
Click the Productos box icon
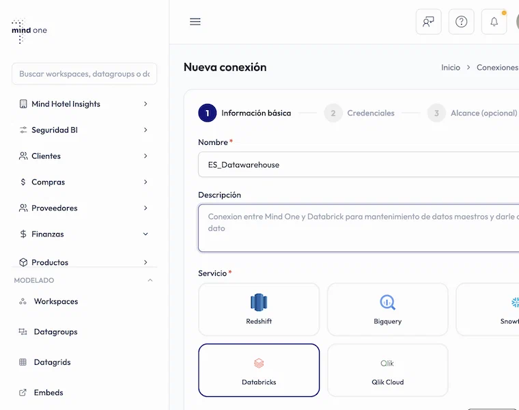point(23,262)
